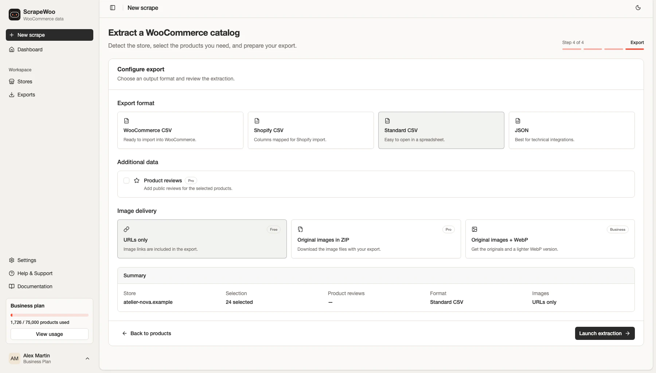Click the Business badge on WebP card
Image resolution: width=656 pixels, height=373 pixels.
tap(617, 229)
